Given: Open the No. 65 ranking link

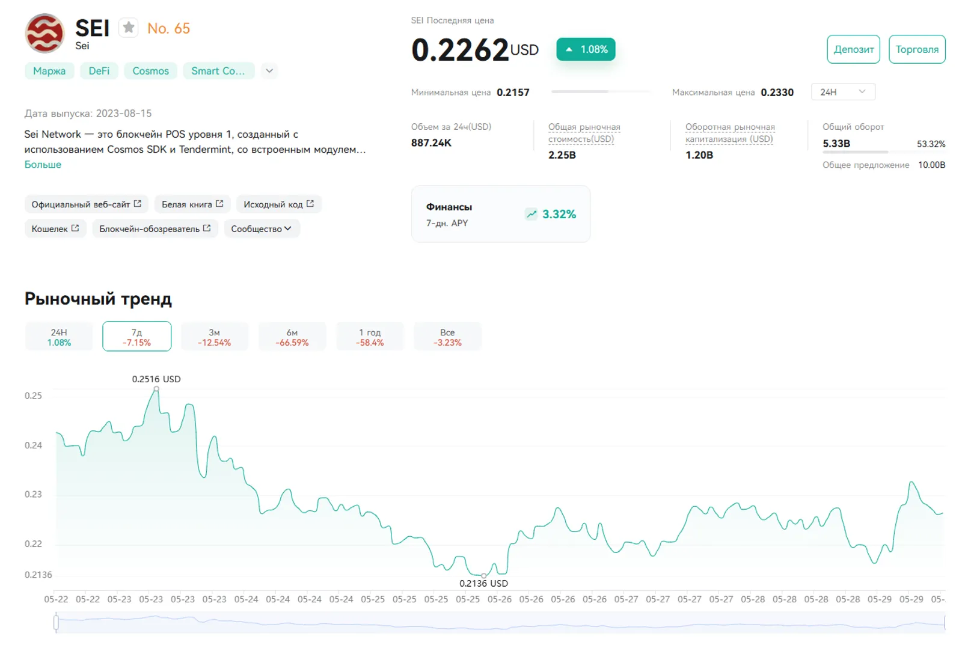Looking at the screenshot, I should click(x=168, y=28).
